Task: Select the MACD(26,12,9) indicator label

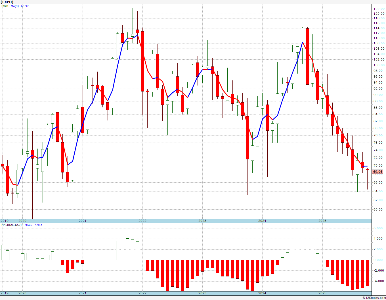Action: (11, 225)
